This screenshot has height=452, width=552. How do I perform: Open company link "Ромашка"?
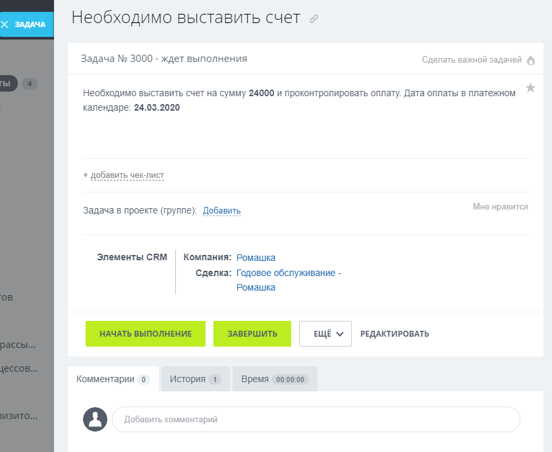(256, 258)
